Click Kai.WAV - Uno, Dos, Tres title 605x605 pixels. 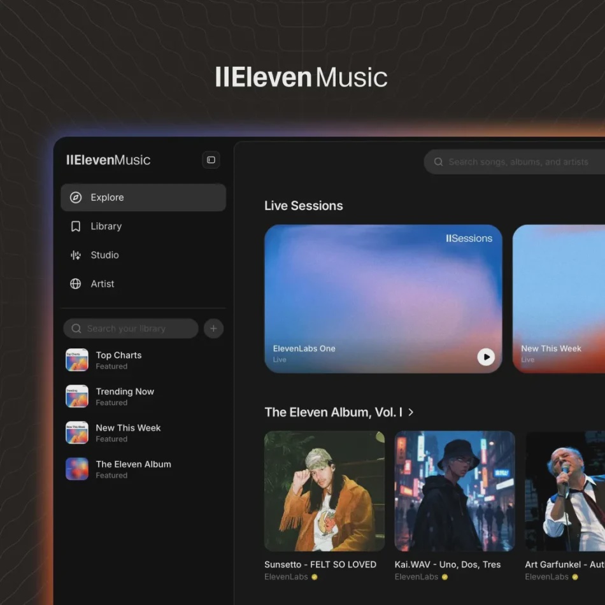point(448,565)
